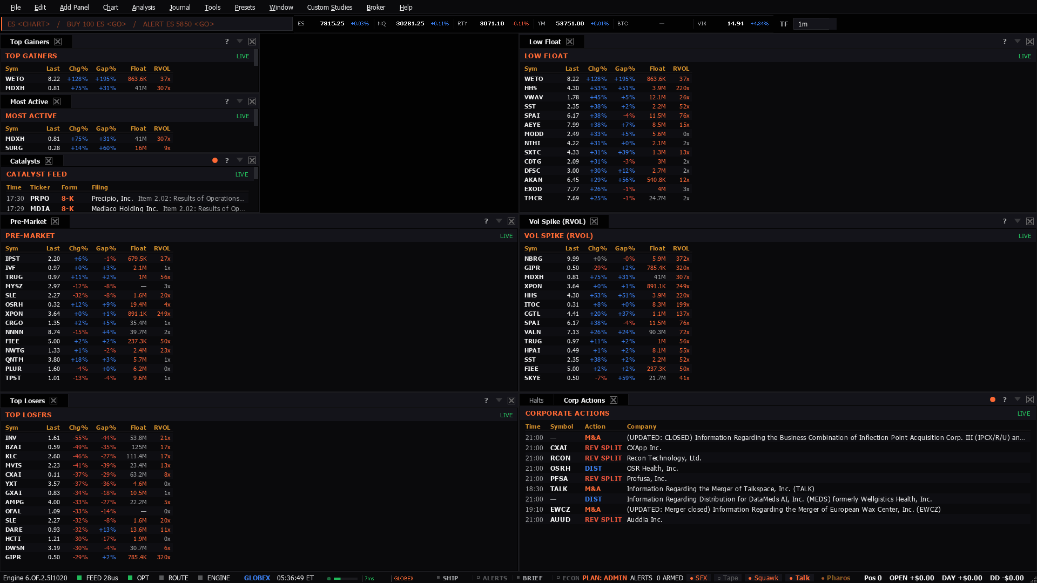1037x583 pixels.
Task: Close the Top Losers tab X icon
Action: (x=53, y=401)
